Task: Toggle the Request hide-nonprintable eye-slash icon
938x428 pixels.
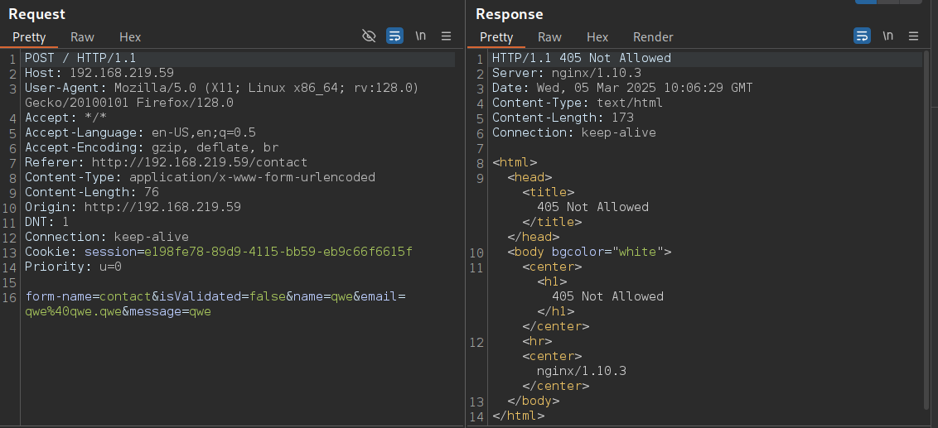Action: (x=369, y=36)
